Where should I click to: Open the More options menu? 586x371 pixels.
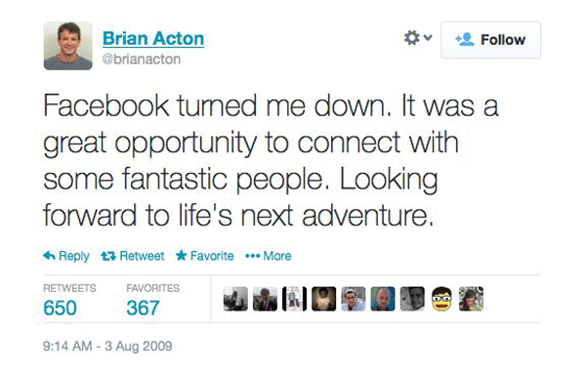(x=269, y=256)
